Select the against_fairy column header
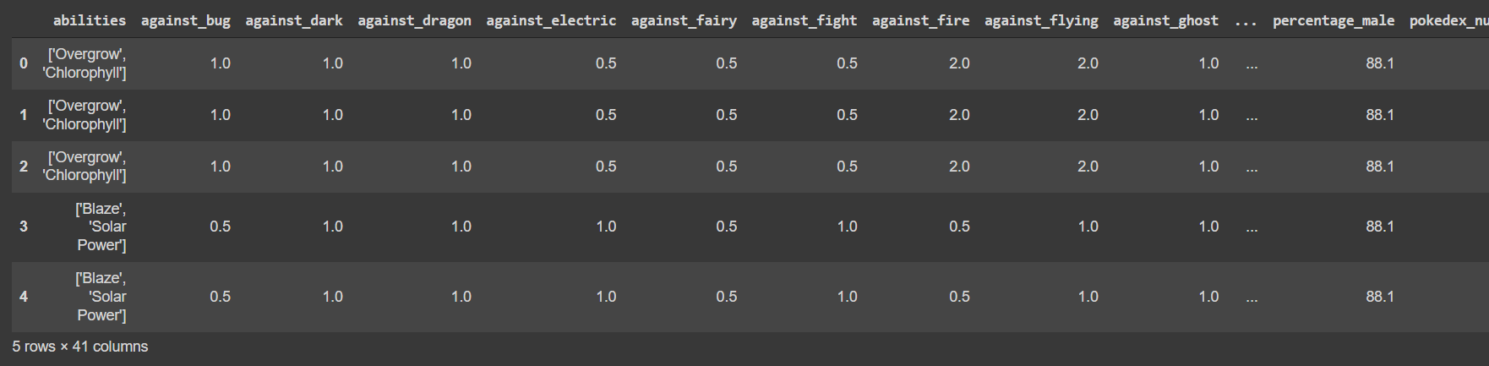The height and width of the screenshot is (366, 1489). (684, 20)
